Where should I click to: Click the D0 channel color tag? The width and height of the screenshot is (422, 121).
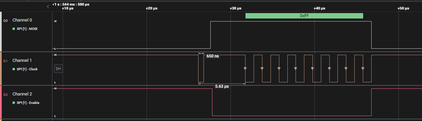tap(5, 21)
